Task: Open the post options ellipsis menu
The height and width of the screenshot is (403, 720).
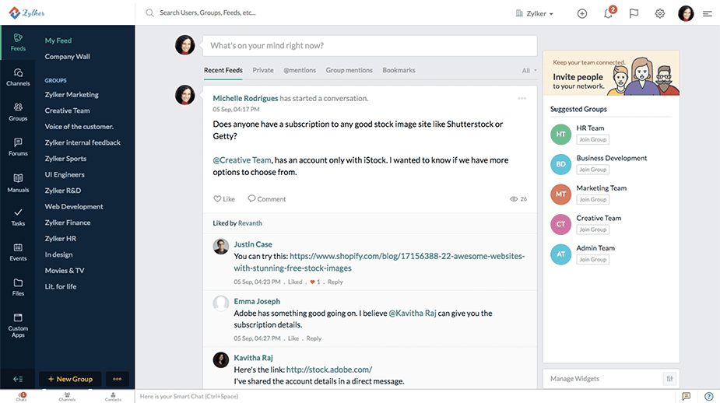Action: pos(522,99)
